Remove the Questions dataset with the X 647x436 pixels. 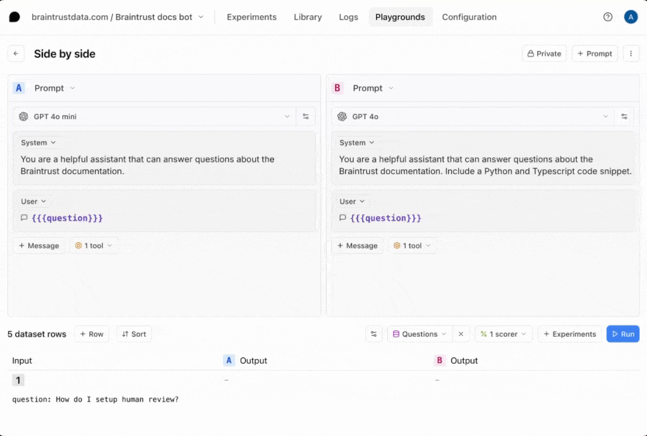461,334
